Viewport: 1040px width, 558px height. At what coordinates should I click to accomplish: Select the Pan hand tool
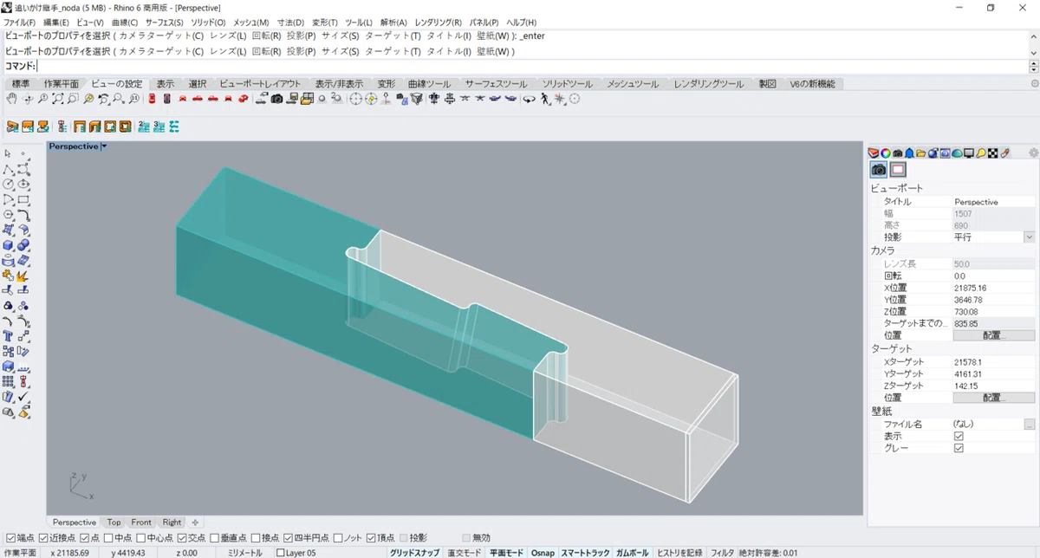[11, 100]
